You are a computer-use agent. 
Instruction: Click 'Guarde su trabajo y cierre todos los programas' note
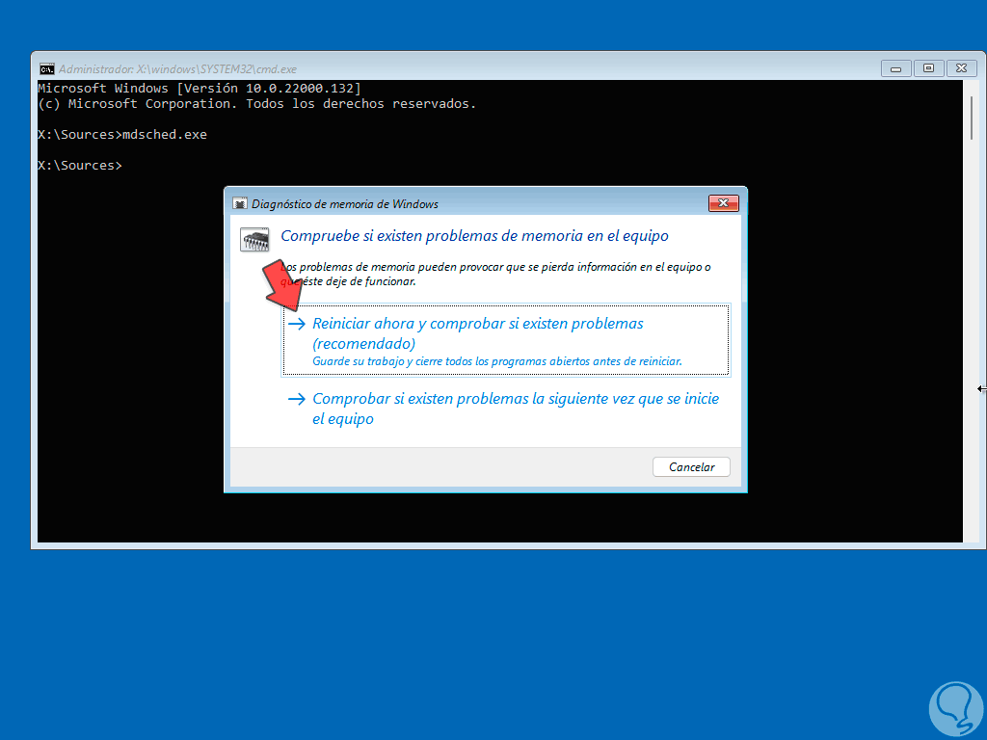coord(497,362)
